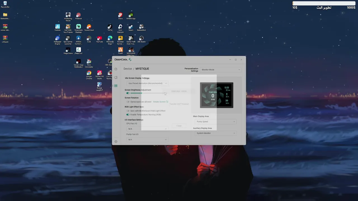Enable Sync with Motherboard RGB Light Effect

pos(128,111)
